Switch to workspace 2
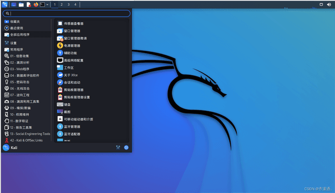The height and width of the screenshot is (193, 335). coord(62,4)
